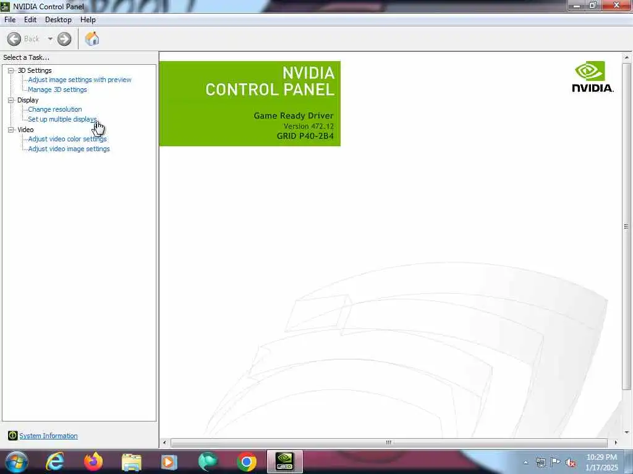Click the network tray icon
The height and width of the screenshot is (474, 633).
540,462
